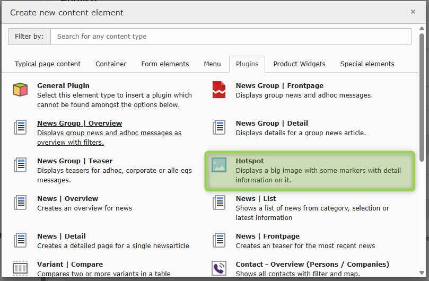Click the News Group | Overview title link

80,123
